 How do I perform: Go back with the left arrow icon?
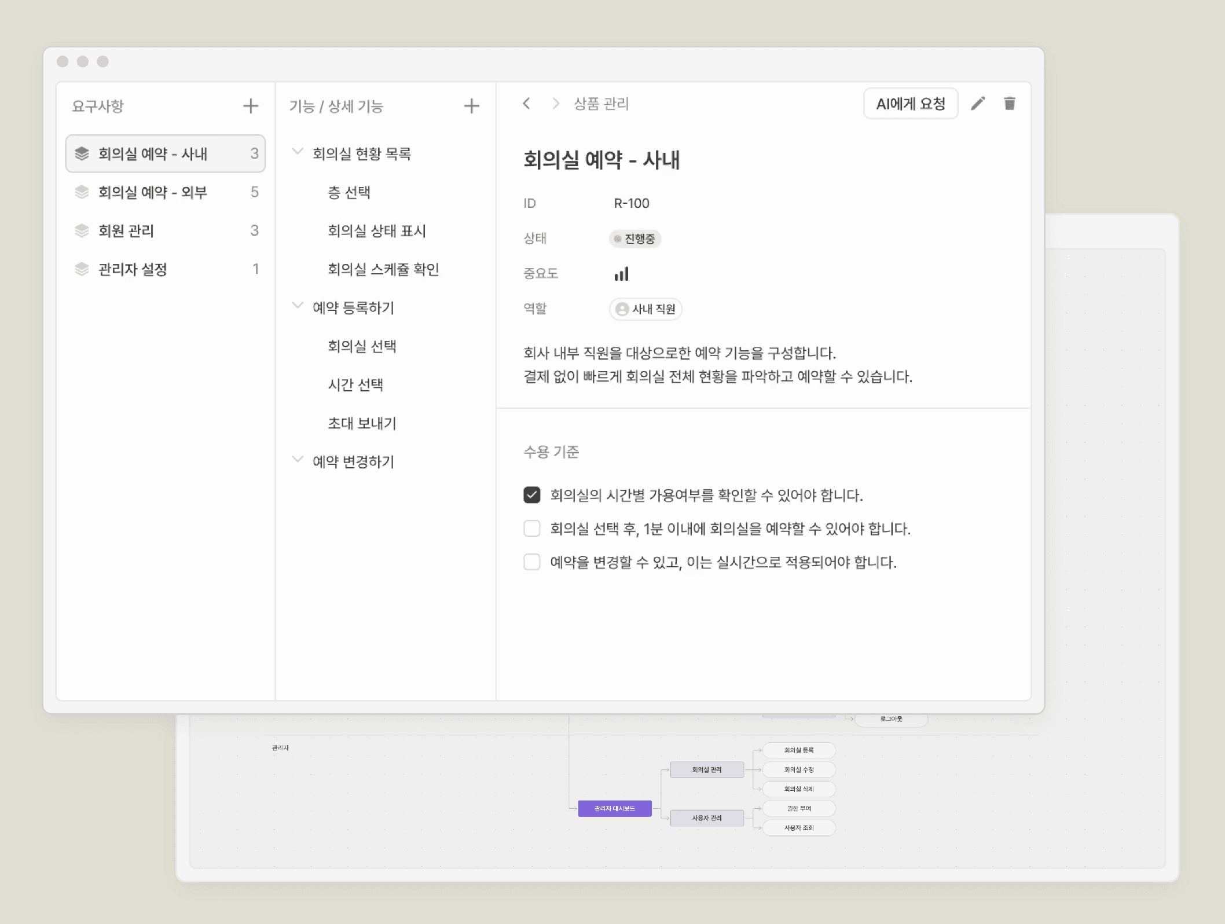coord(526,104)
